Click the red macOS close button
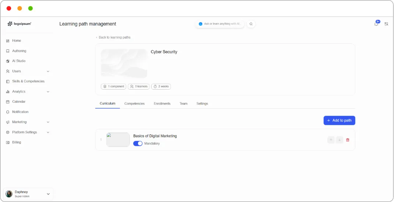394x202 pixels. (x=9, y=8)
